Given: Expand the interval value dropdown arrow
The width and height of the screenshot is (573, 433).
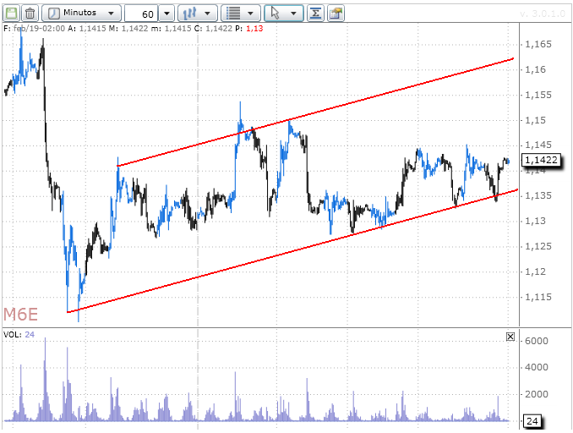Looking at the screenshot, I should coord(166,14).
